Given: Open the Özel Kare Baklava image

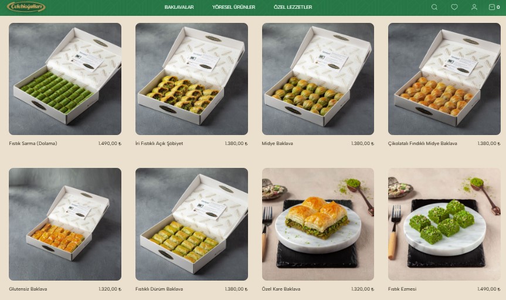Looking at the screenshot, I should [x=318, y=224].
